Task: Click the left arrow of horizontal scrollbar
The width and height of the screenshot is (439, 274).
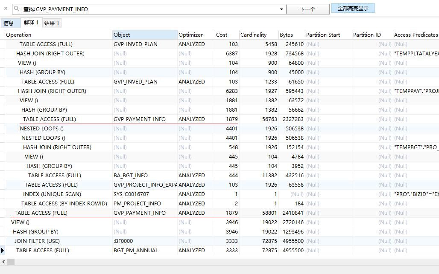Action: pos(3,262)
